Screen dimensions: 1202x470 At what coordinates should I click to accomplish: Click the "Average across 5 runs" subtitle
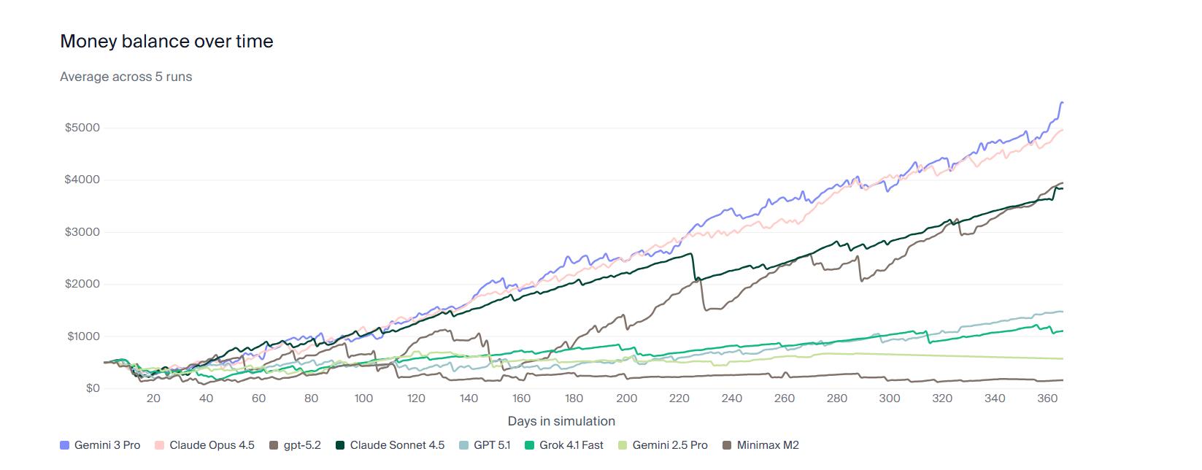coord(126,77)
